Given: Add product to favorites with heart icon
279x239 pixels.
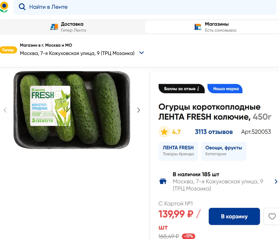Looking at the screenshot, I should [x=272, y=216].
